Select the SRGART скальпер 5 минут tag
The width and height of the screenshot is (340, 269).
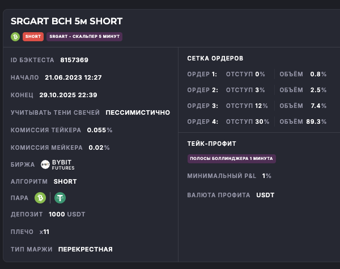tap(84, 37)
